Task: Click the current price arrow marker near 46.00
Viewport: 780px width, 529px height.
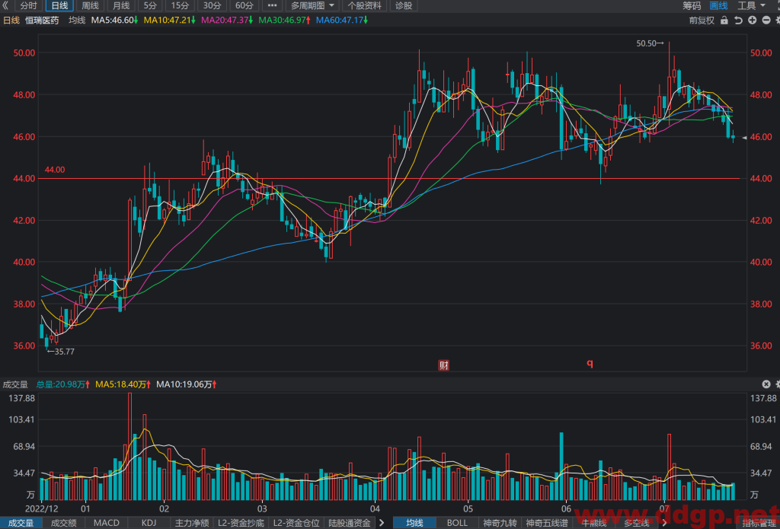Action: coord(745,138)
